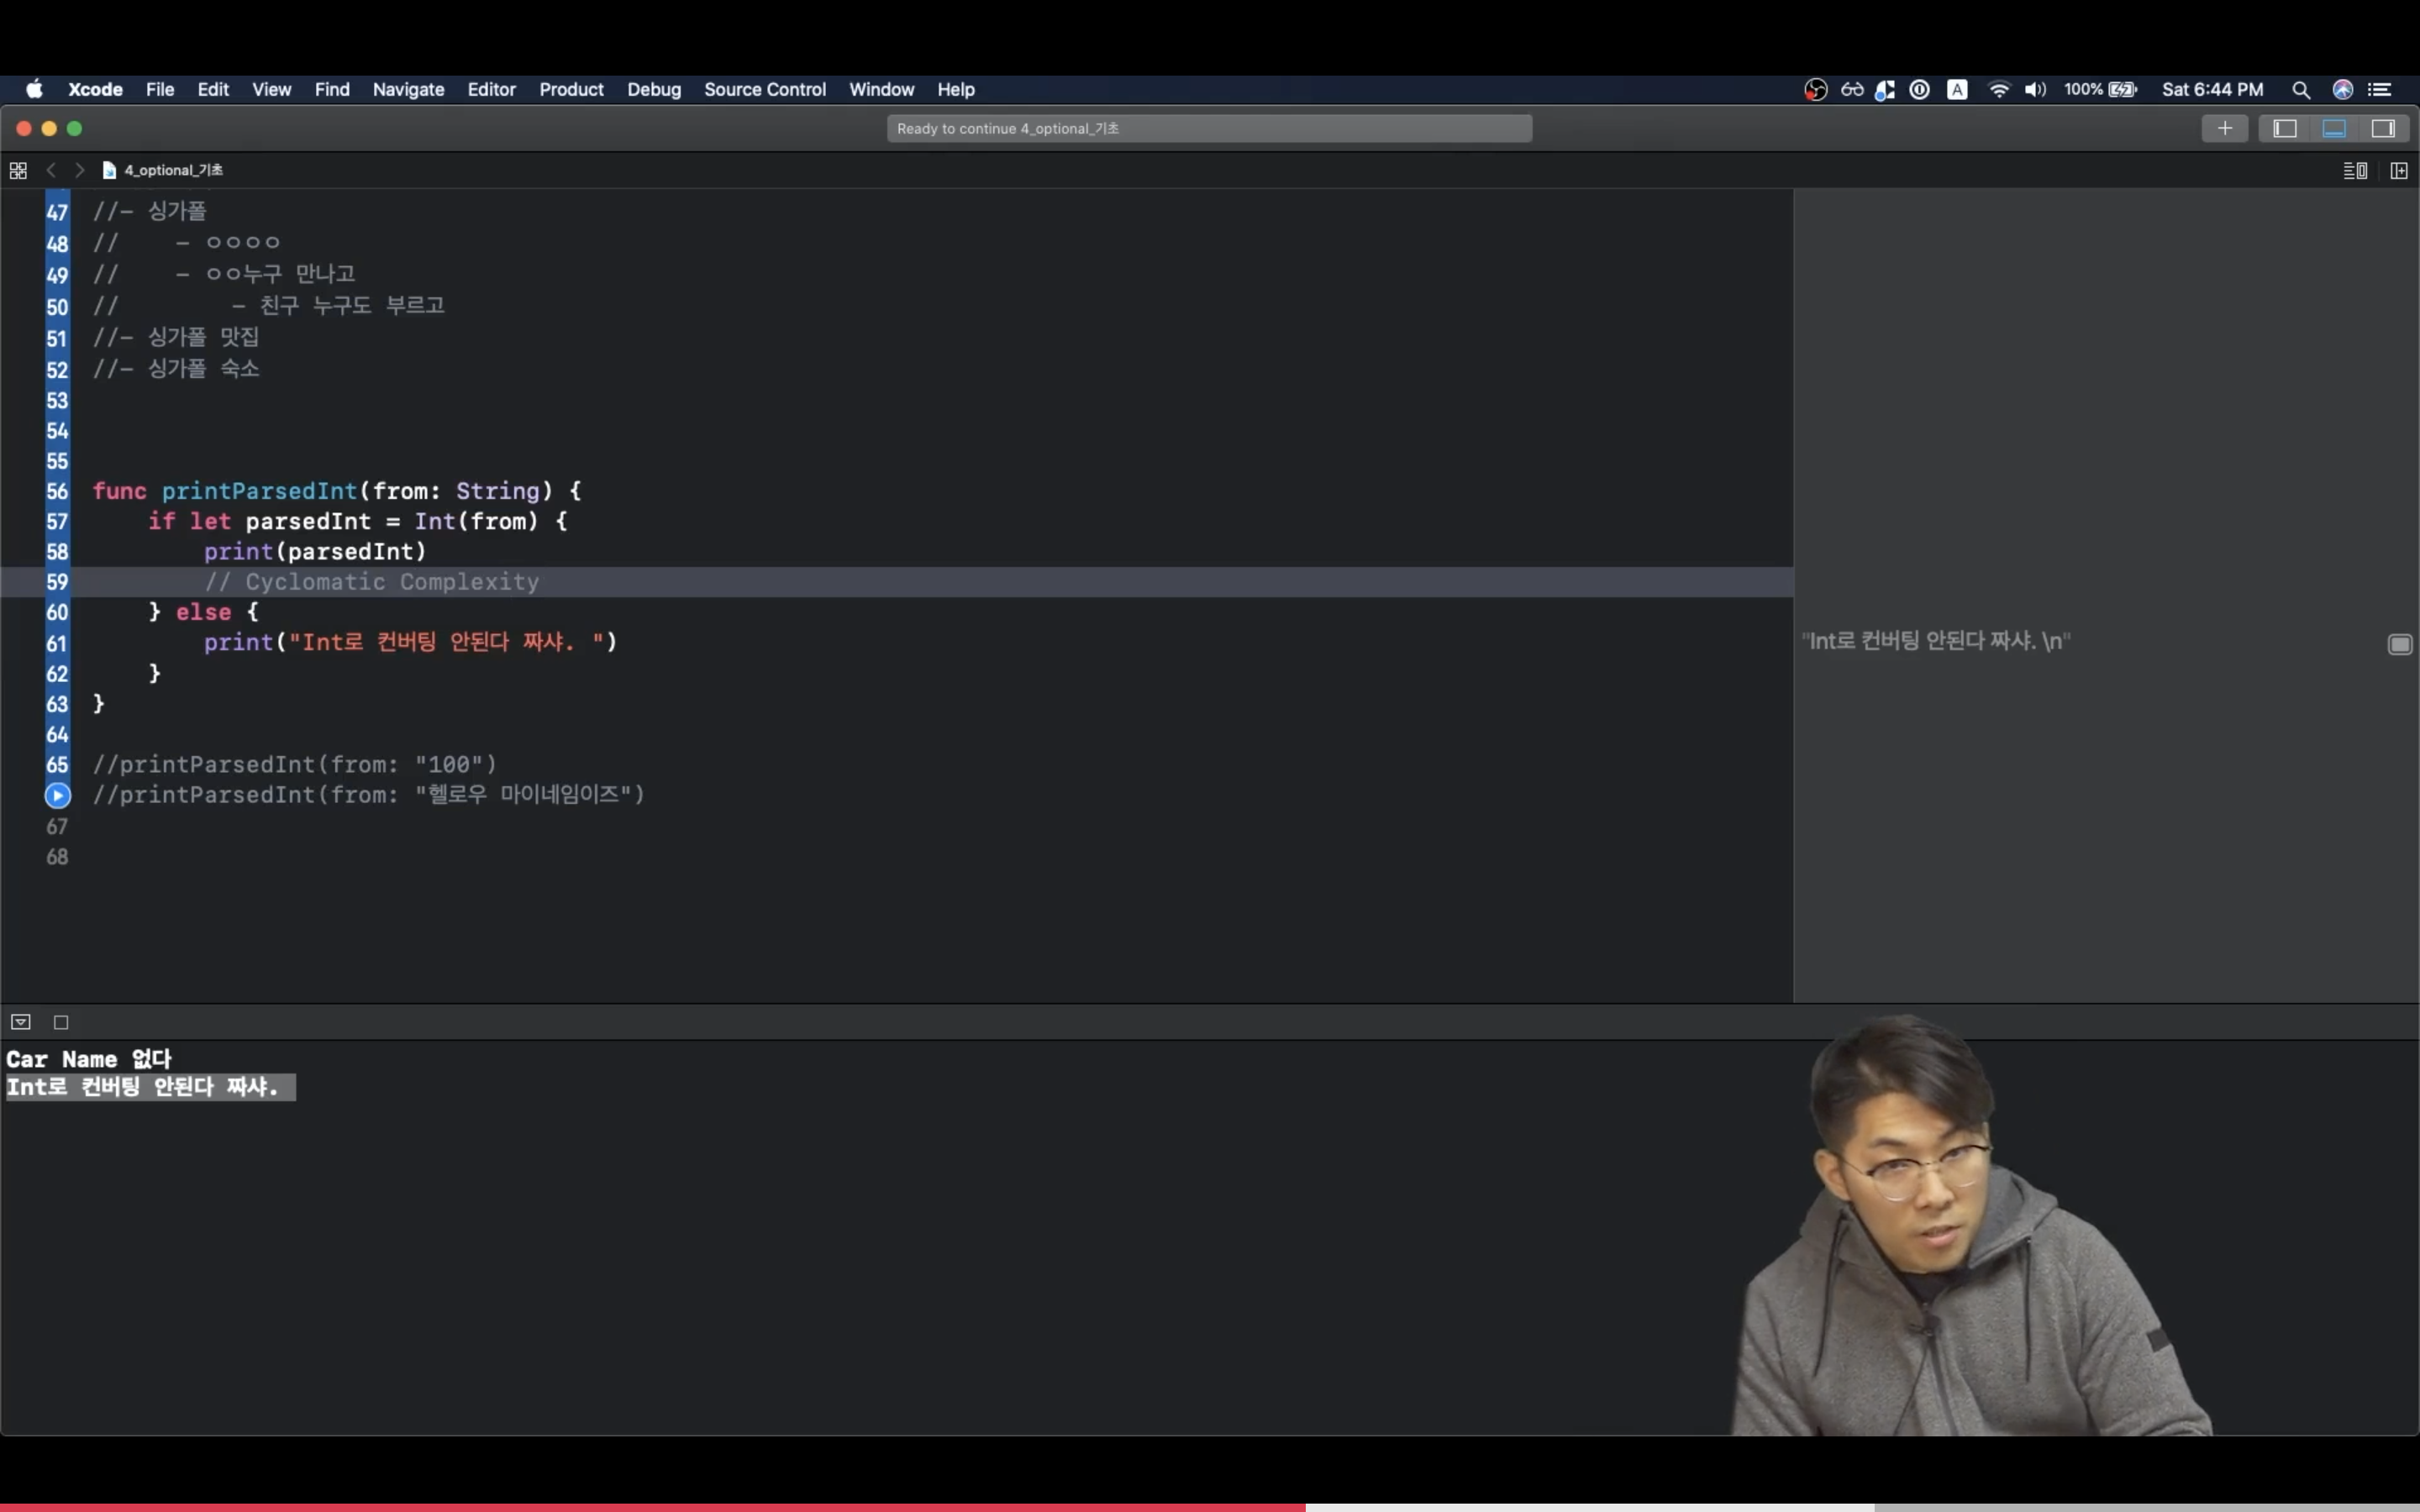This screenshot has width=2420, height=1512.
Task: Add a new editor pane
Action: click(2399, 171)
